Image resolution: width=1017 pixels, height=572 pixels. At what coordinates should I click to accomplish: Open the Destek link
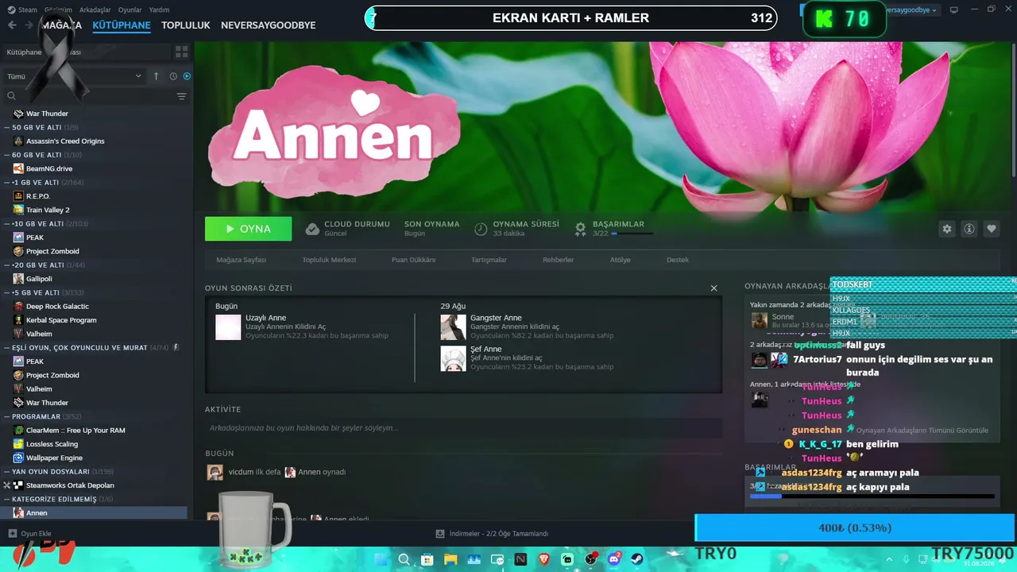pos(678,260)
